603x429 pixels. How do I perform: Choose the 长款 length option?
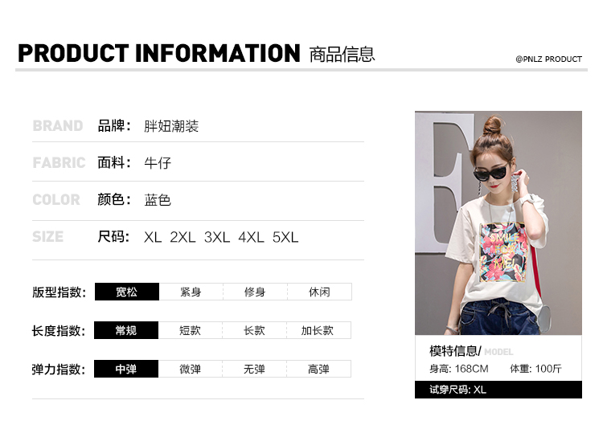click(x=255, y=330)
